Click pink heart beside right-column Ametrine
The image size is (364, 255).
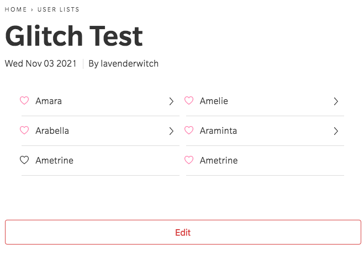click(189, 160)
